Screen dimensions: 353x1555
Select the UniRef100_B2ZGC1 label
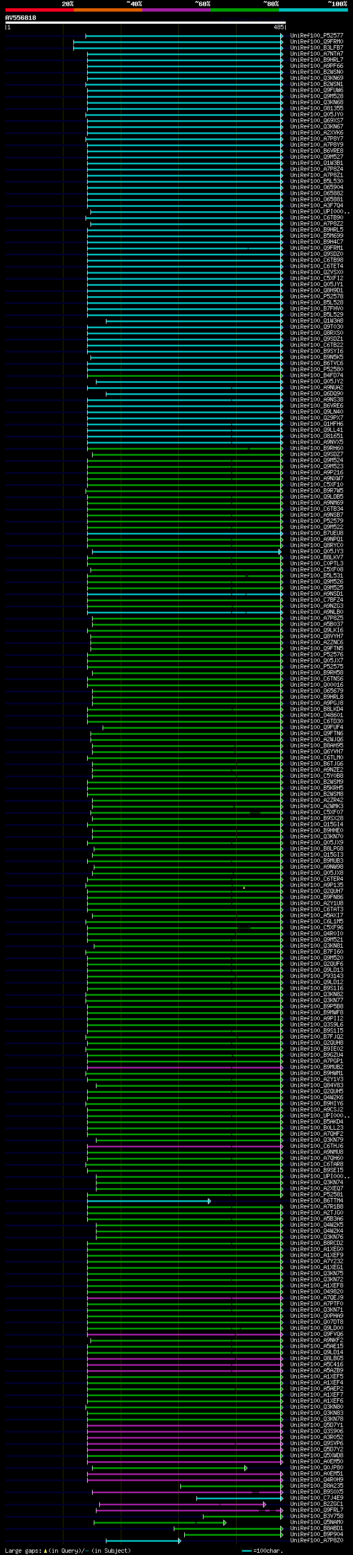coord(316,1504)
